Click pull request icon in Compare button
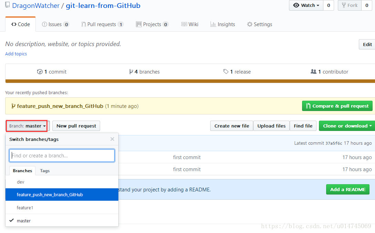Image resolution: width=375 pixels, height=233 pixels. (x=308, y=106)
